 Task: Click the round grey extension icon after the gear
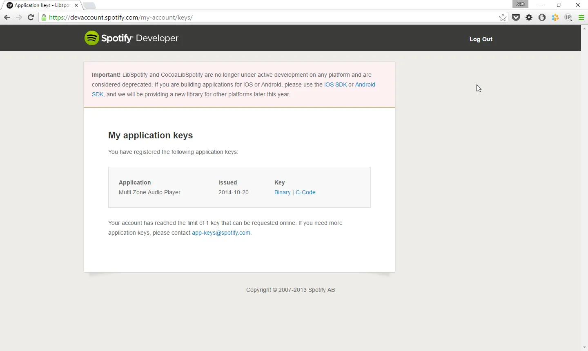click(x=543, y=18)
